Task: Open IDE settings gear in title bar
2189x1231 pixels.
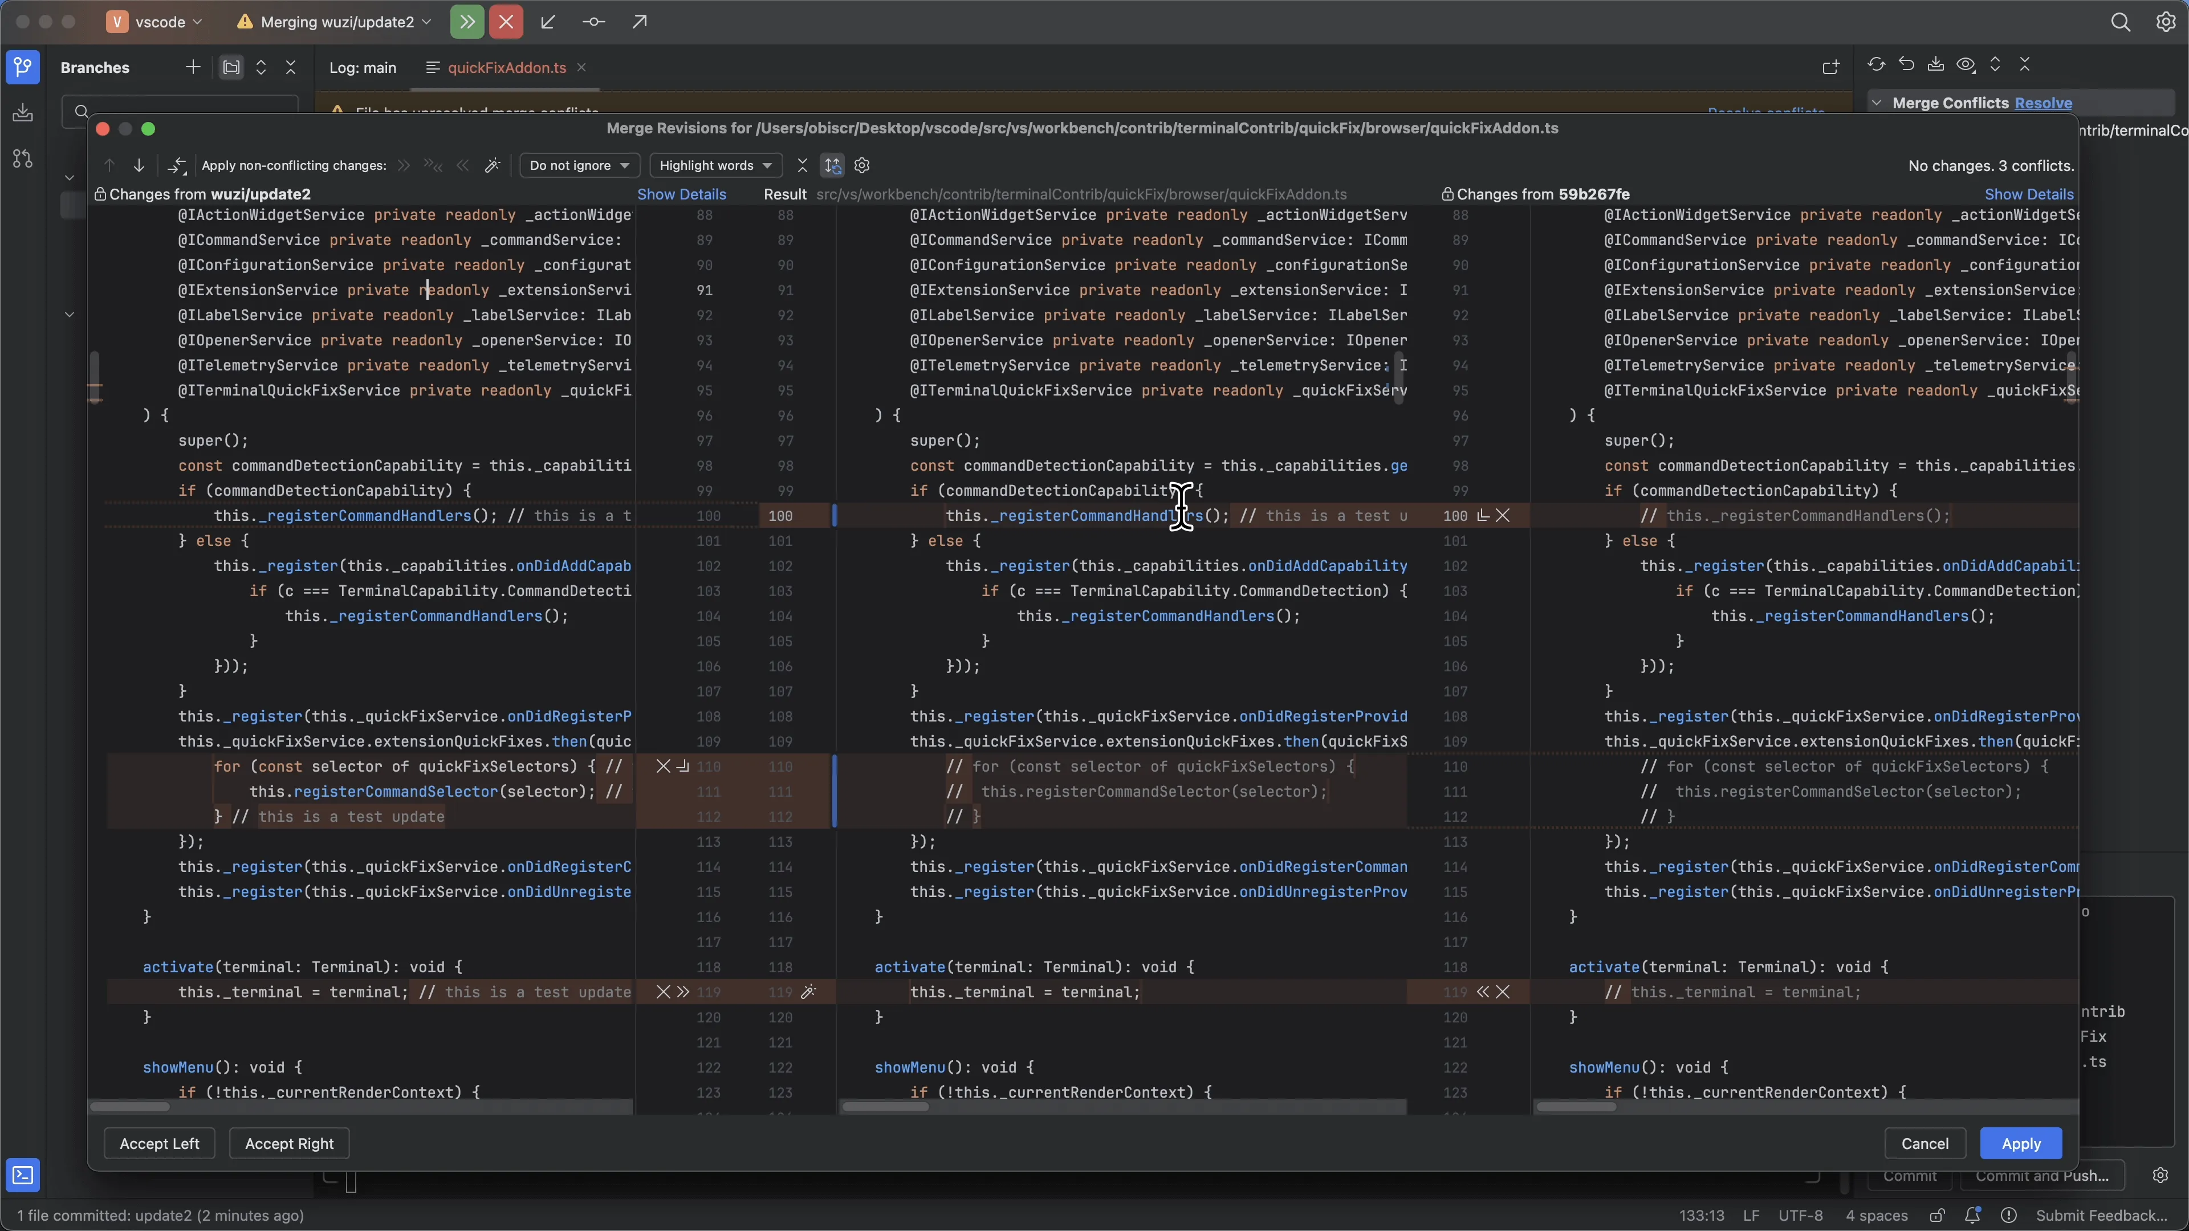Action: tap(2165, 22)
